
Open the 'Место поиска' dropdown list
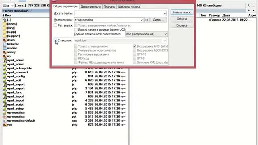coord(141,20)
